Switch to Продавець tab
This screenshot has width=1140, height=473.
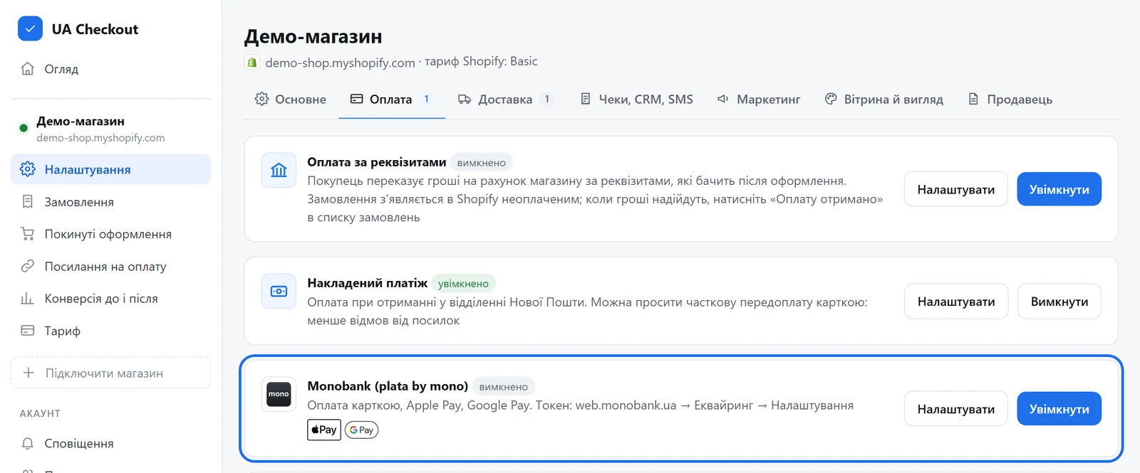click(x=1010, y=99)
